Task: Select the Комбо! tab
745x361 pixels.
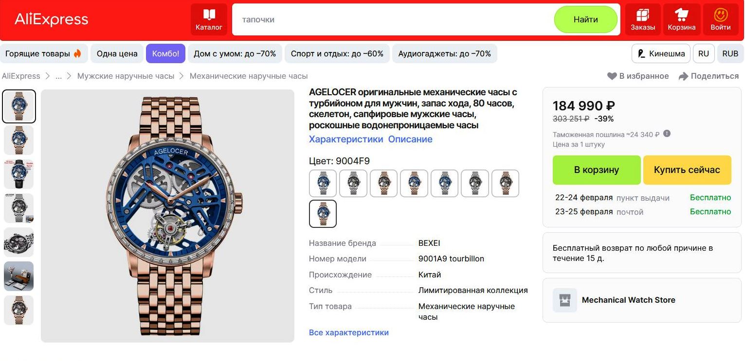Action: (166, 53)
